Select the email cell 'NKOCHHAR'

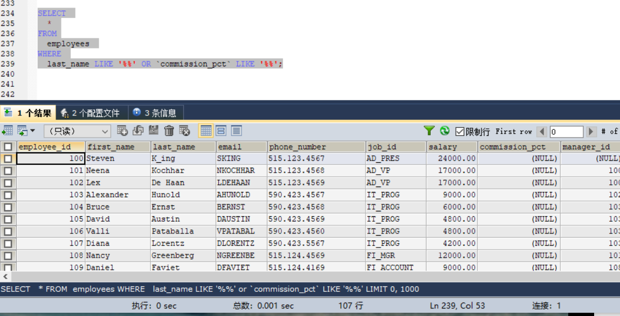tap(241, 171)
